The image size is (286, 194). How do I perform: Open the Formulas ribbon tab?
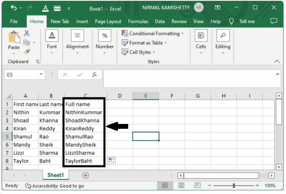[x=138, y=21]
